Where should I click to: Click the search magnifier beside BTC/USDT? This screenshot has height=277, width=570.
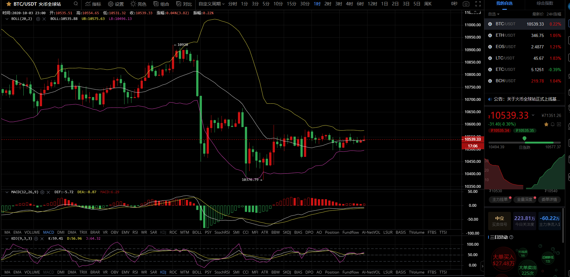(76, 4)
